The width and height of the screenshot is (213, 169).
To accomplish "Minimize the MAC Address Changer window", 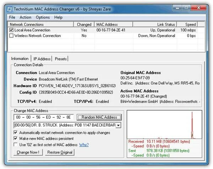I will click(177, 8).
